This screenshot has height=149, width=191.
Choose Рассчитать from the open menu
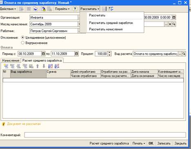click(x=97, y=15)
